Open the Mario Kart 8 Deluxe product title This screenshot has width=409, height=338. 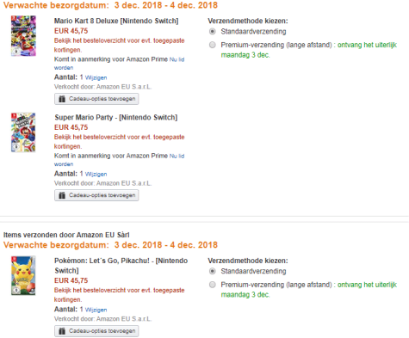tap(116, 21)
